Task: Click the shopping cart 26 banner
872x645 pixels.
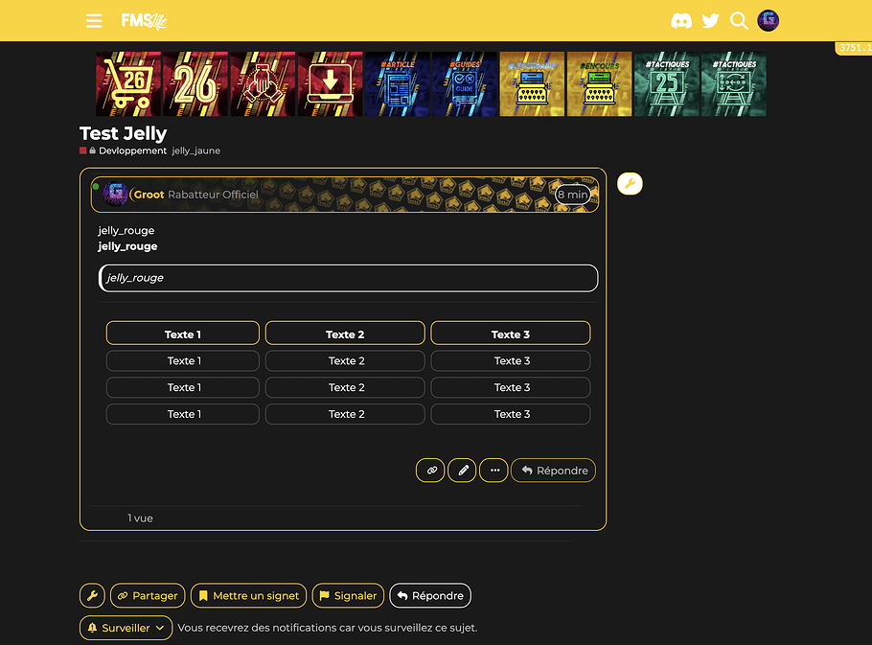Action: tap(128, 84)
